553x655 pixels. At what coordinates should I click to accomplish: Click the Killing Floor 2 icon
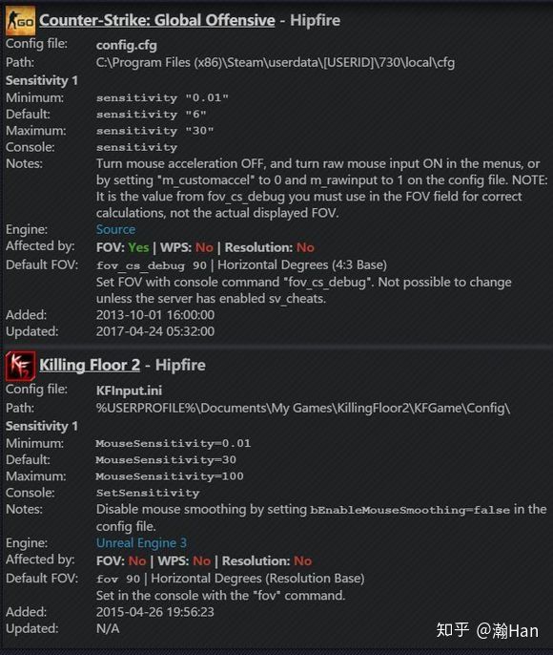click(20, 366)
